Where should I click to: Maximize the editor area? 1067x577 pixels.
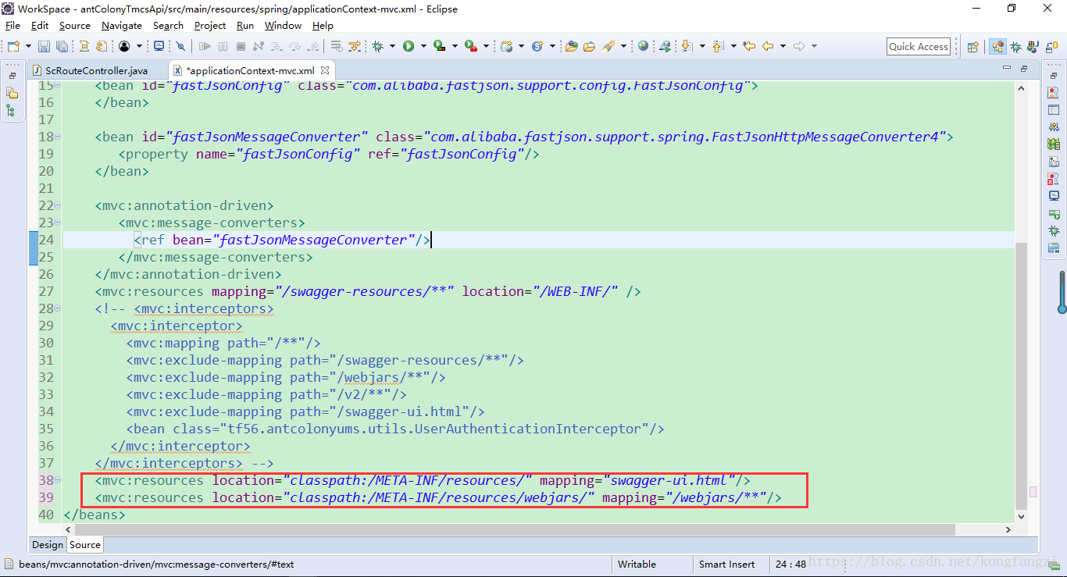pyautogui.click(x=1024, y=69)
